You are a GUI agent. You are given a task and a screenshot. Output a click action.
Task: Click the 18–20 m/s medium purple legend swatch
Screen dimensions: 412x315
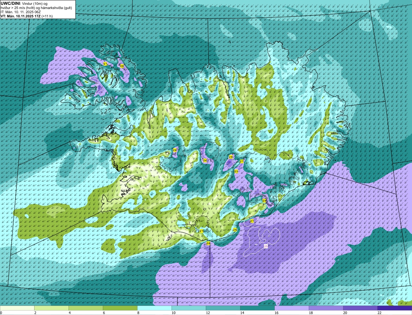pos(326,308)
